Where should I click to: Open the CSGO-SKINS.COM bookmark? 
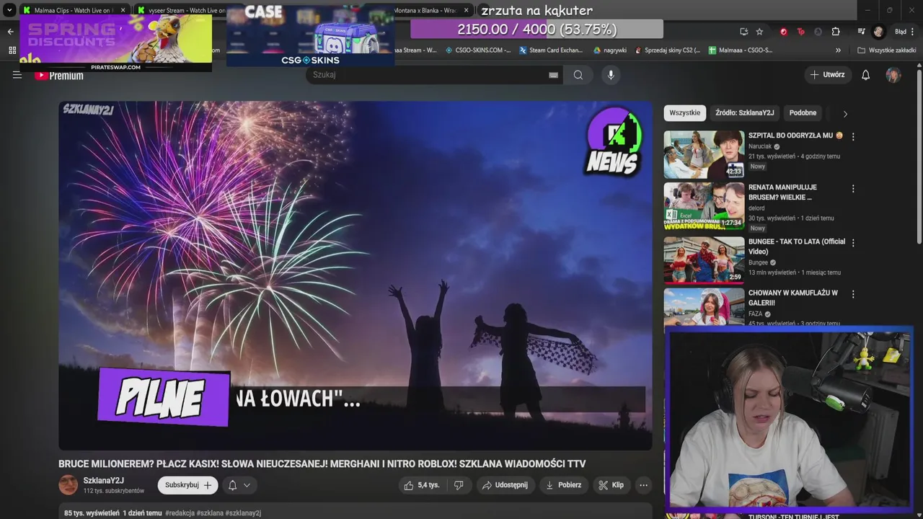(x=478, y=50)
